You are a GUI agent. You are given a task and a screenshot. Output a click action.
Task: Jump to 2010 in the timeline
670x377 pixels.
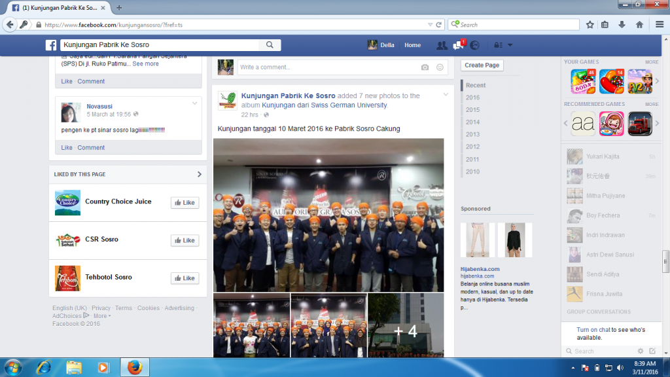[x=472, y=171]
